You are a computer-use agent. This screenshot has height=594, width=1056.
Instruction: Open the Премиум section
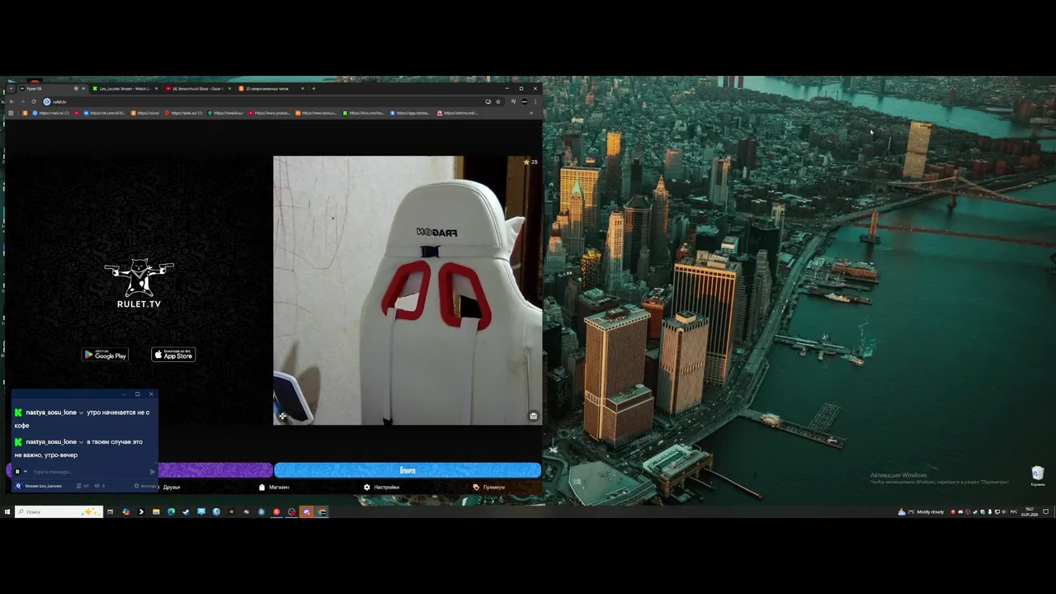point(489,488)
